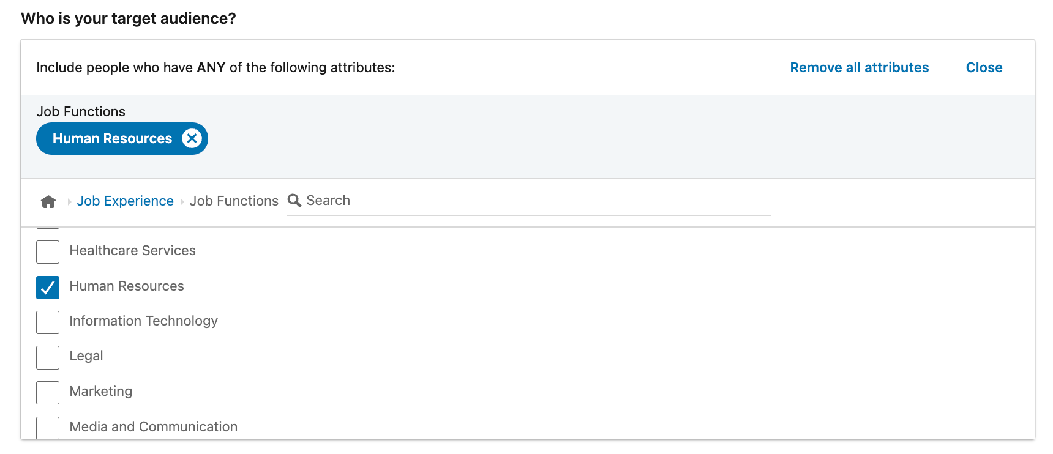
Task: Select the Human Resources row label text
Action: click(x=127, y=286)
